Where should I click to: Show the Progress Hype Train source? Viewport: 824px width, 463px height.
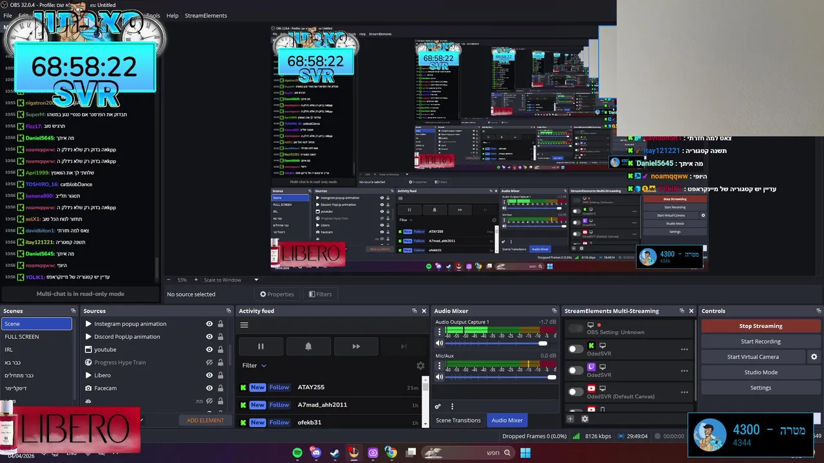coord(209,362)
